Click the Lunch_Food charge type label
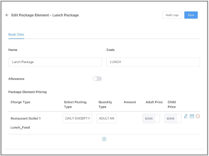The image size is (209, 156). pos(20,127)
